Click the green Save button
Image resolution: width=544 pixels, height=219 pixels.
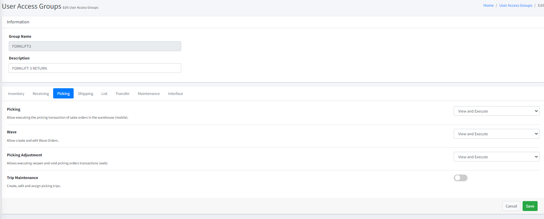[x=530, y=206]
